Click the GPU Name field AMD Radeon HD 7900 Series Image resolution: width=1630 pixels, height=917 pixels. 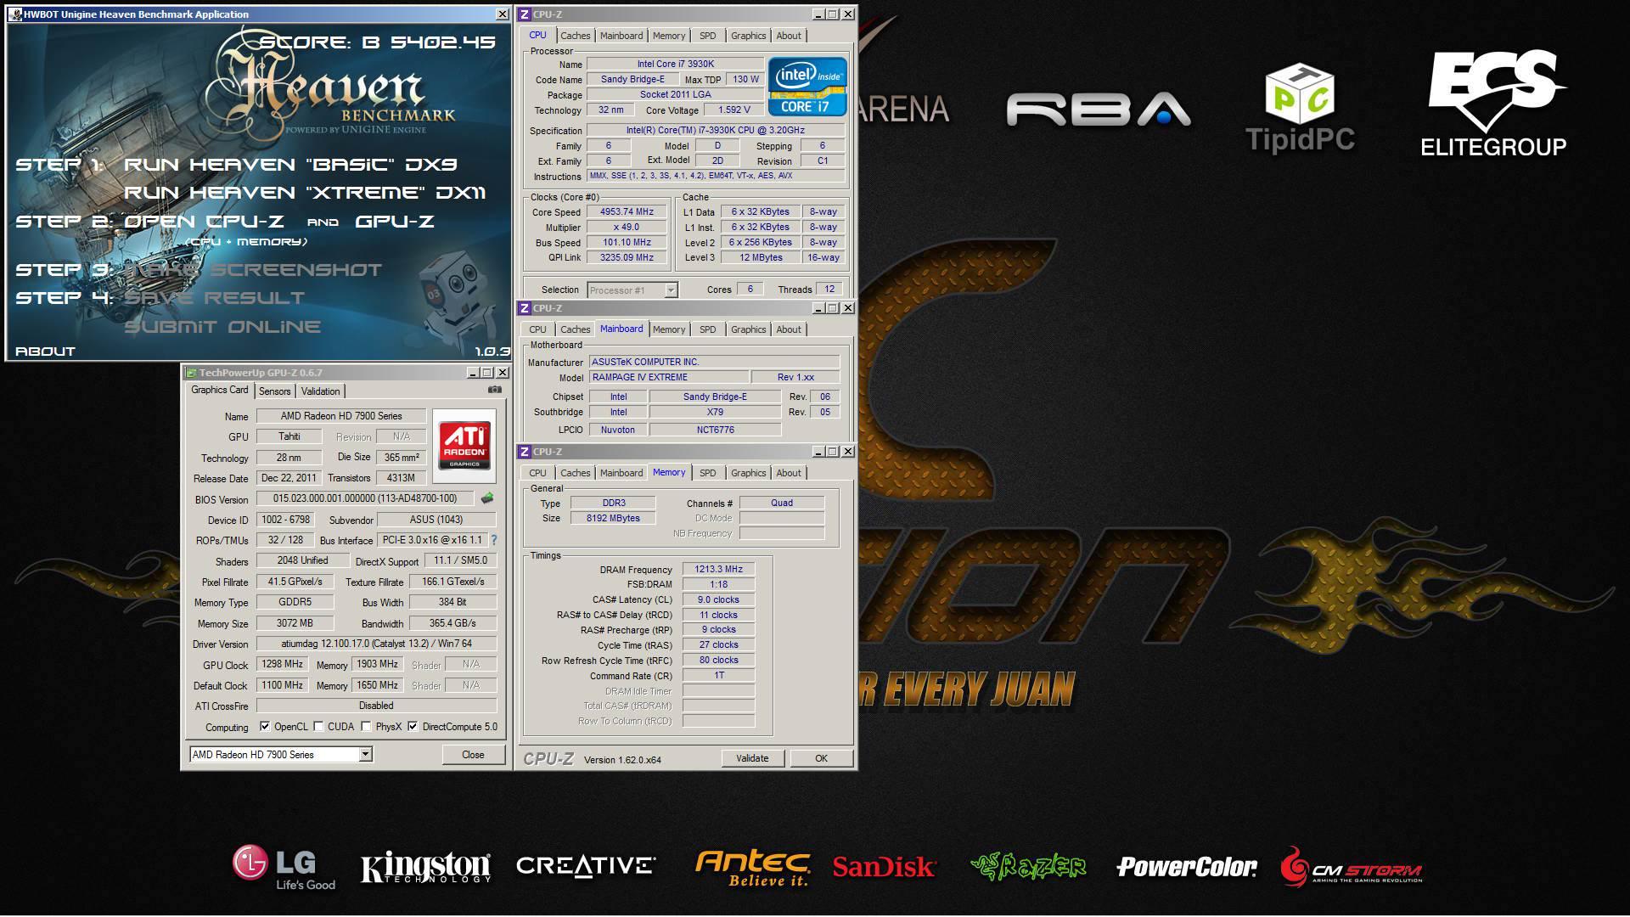pyautogui.click(x=341, y=416)
